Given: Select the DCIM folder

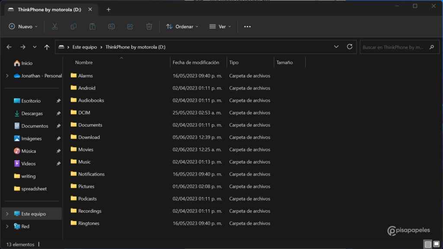Looking at the screenshot, I should (x=84, y=113).
